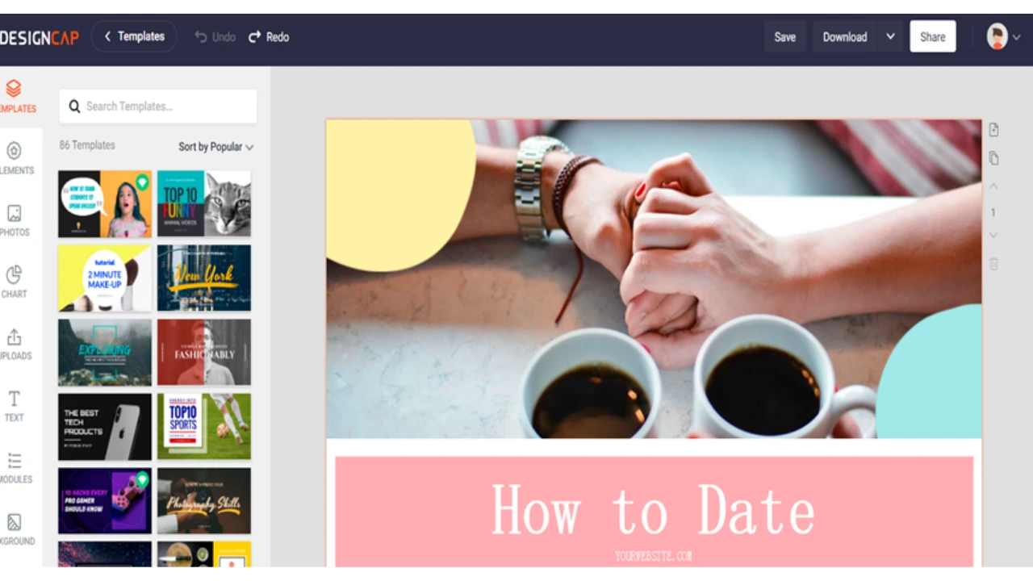Click the Download button
The height and width of the screenshot is (581, 1033).
click(x=845, y=37)
